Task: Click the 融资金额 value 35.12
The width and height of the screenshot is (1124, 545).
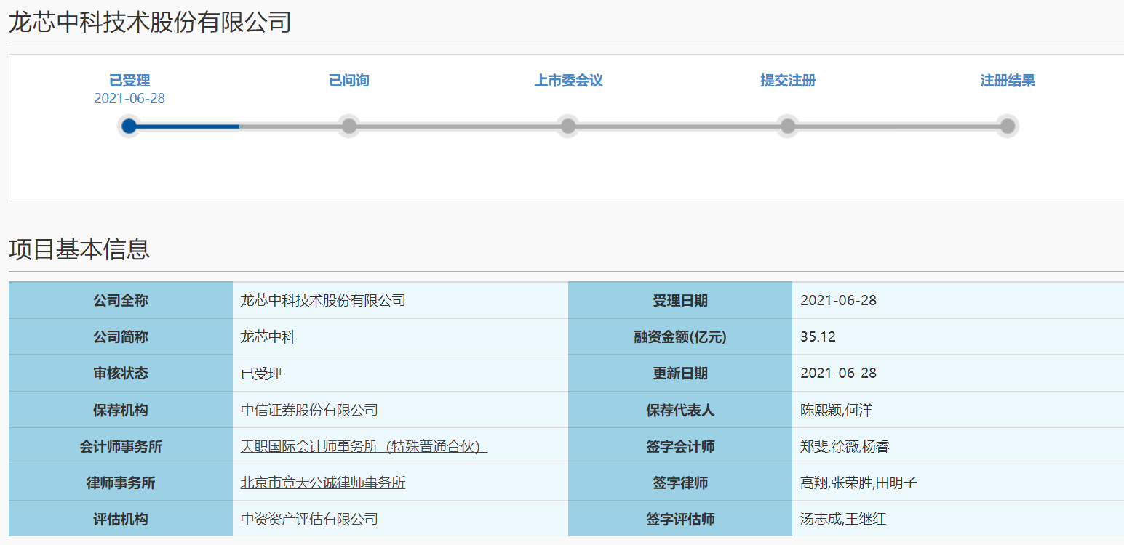Action: point(818,337)
